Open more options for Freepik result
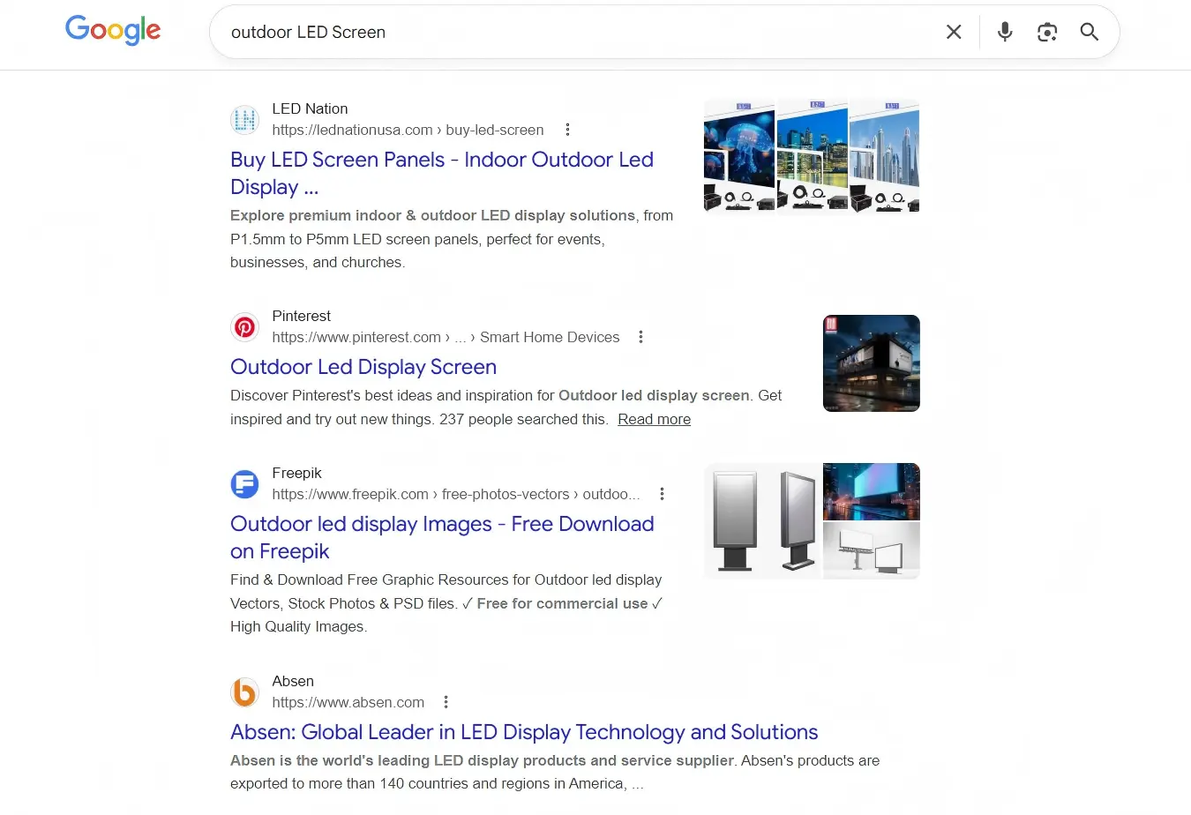 tap(662, 494)
